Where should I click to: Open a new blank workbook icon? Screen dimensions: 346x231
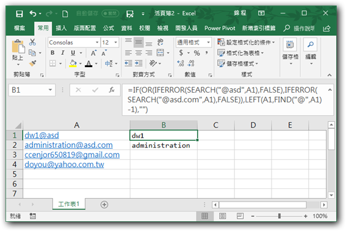tap(65, 13)
